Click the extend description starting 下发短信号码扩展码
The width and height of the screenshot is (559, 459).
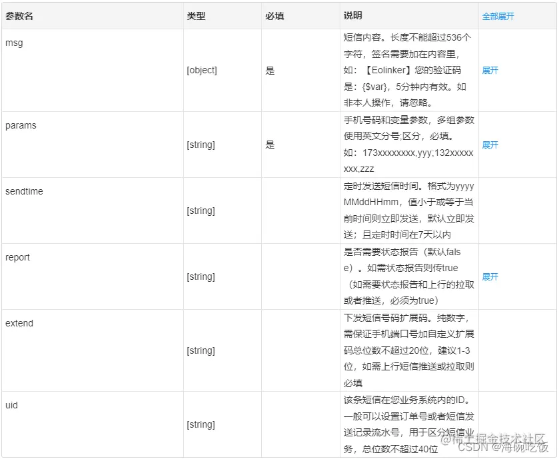click(x=409, y=350)
